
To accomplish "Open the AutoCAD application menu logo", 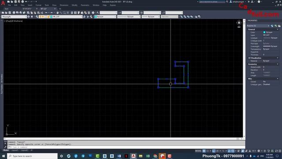I will [3, 3].
